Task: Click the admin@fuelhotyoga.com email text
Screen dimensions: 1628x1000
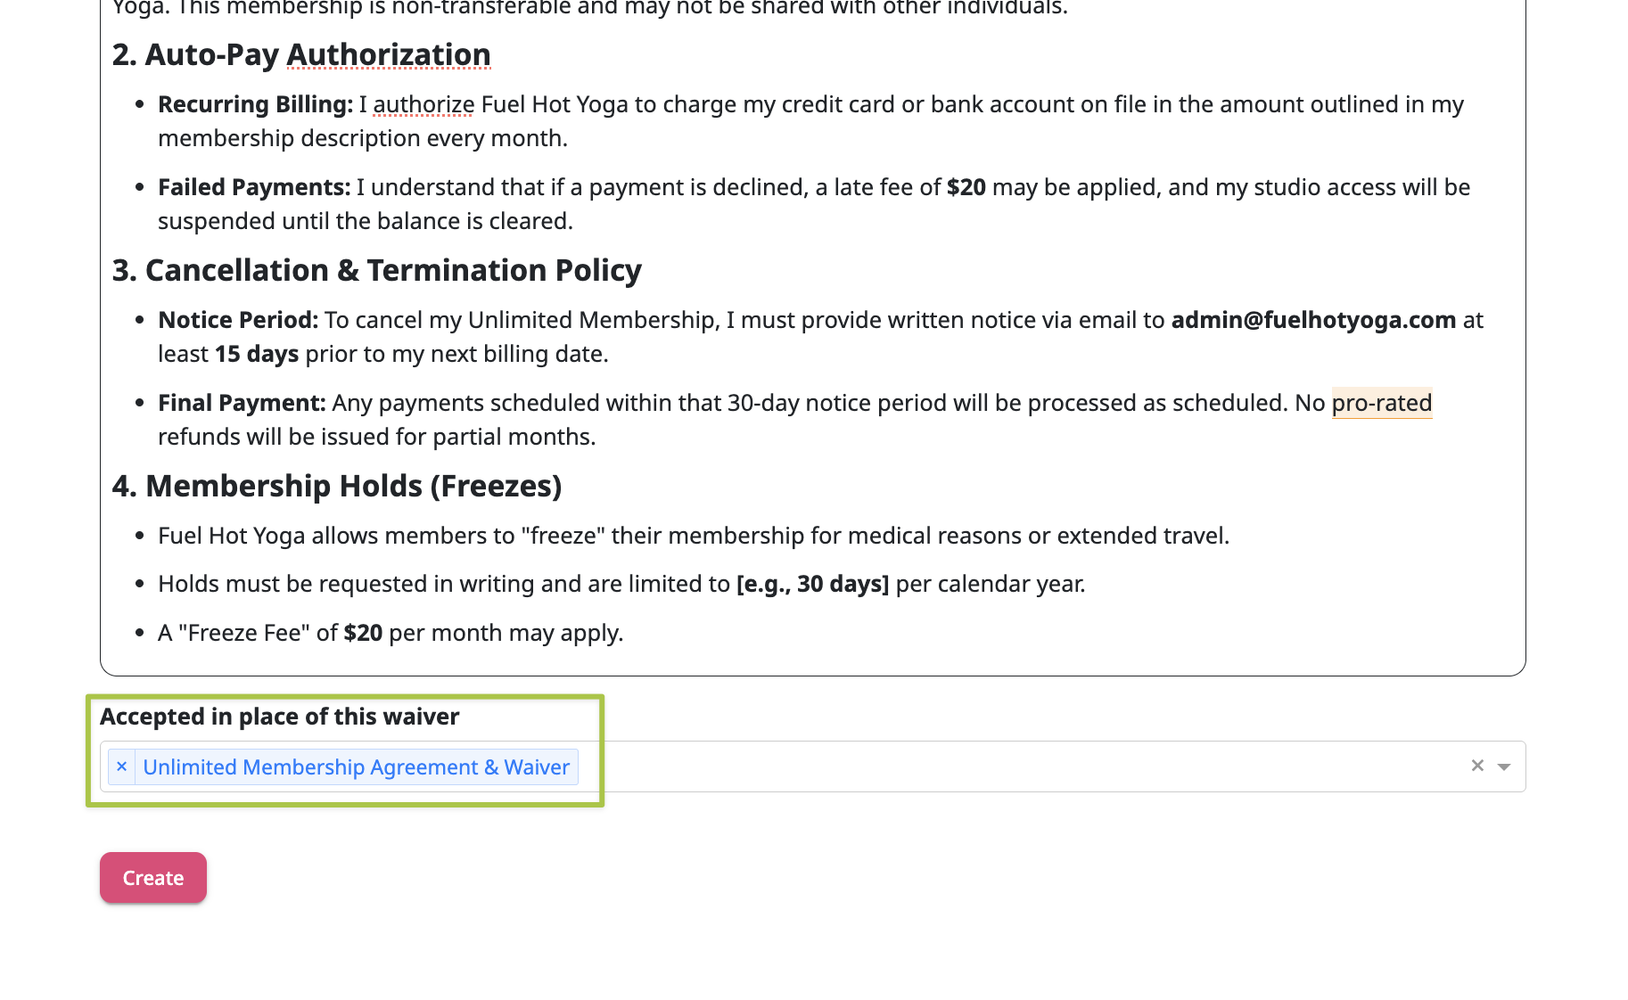Action: tap(1313, 320)
